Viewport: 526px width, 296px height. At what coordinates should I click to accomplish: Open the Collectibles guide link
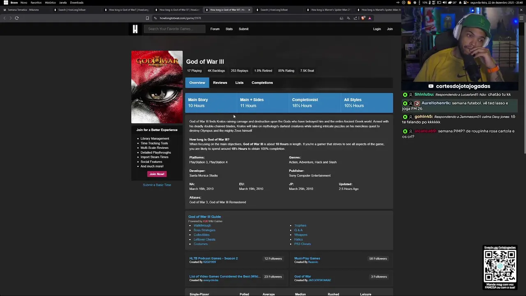pyautogui.click(x=201, y=235)
